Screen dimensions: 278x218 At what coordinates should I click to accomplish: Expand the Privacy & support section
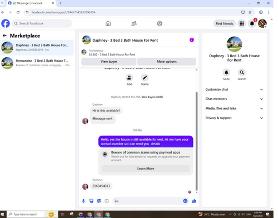[234, 118]
